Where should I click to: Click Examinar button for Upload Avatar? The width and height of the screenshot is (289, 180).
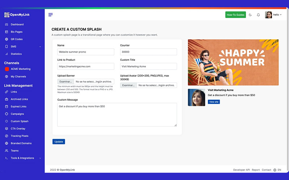pyautogui.click(x=129, y=85)
